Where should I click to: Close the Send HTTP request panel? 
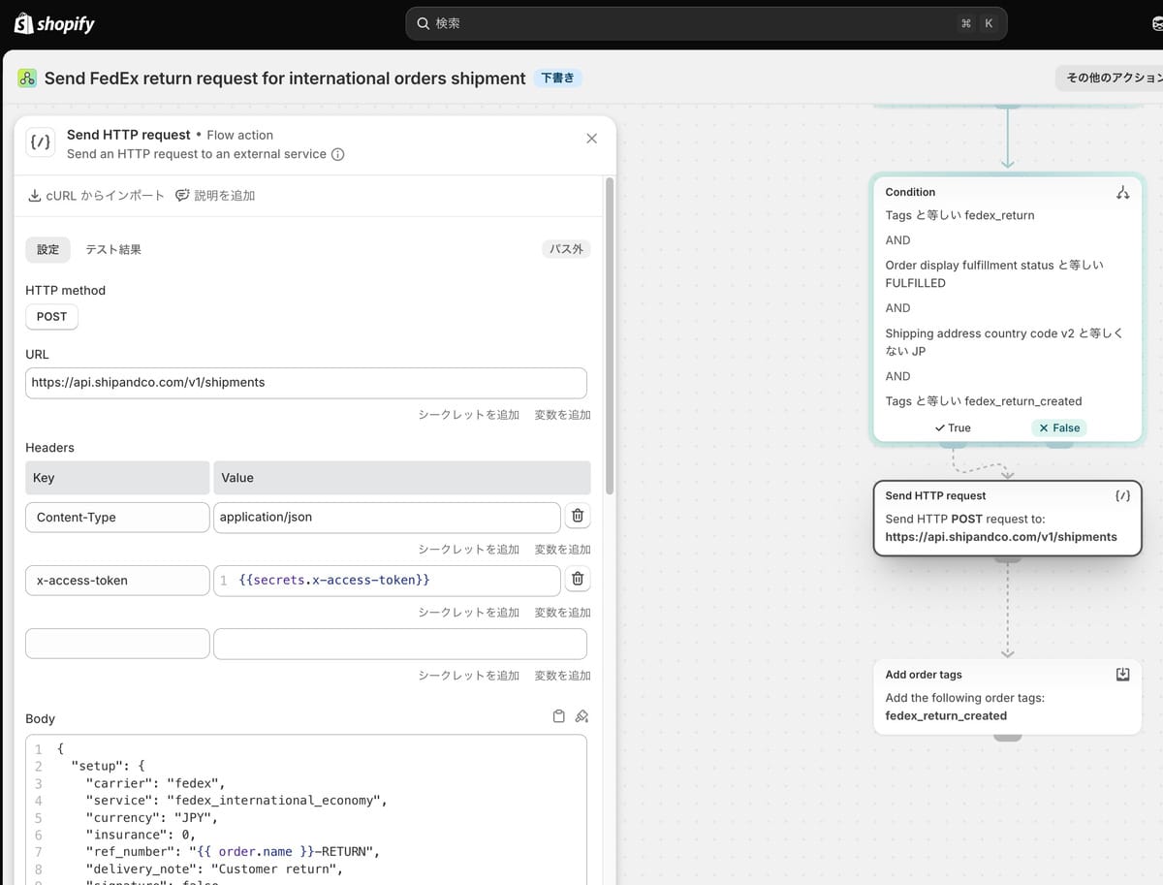pyautogui.click(x=592, y=139)
